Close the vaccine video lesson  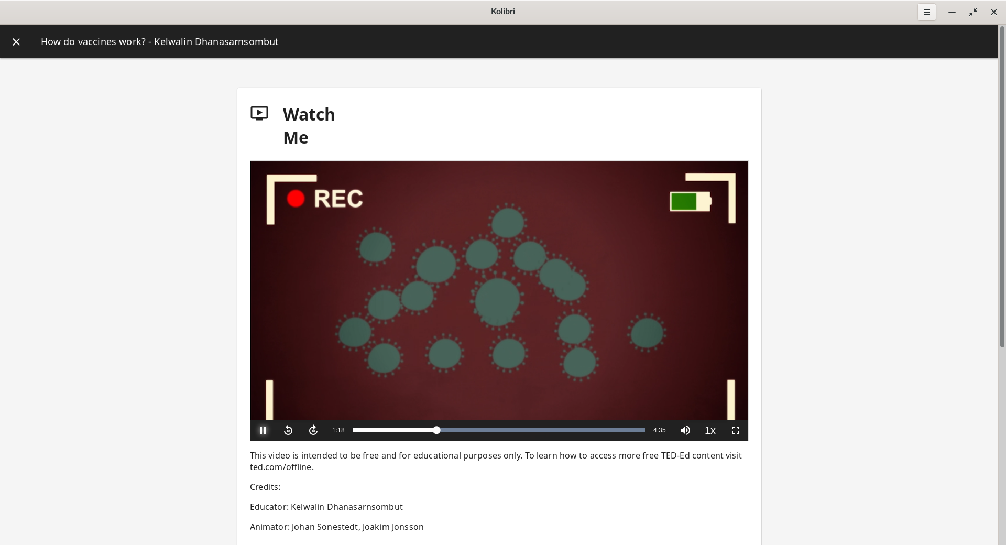coord(16,42)
